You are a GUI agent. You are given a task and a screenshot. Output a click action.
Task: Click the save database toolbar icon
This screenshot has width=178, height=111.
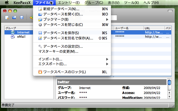tap(21, 17)
